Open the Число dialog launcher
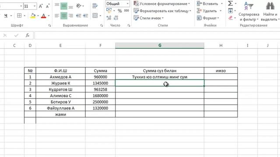Image resolution: width=280 pixels, height=157 pixels. [x=129, y=26]
